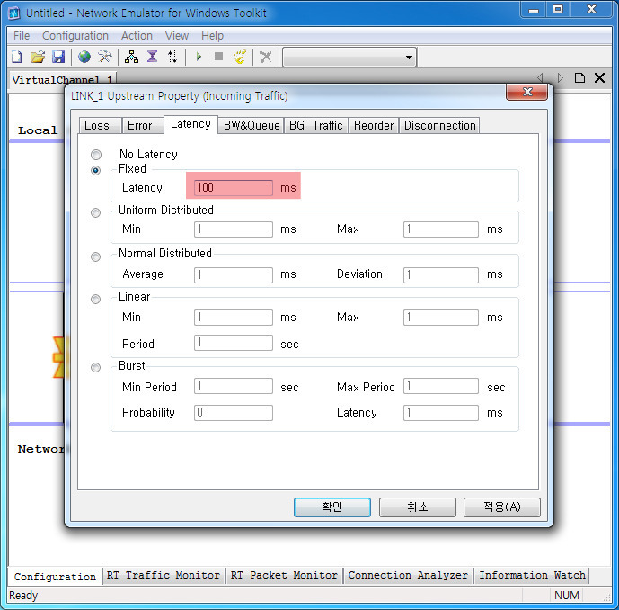Open the Help menu
Image resolution: width=619 pixels, height=610 pixels.
(212, 36)
